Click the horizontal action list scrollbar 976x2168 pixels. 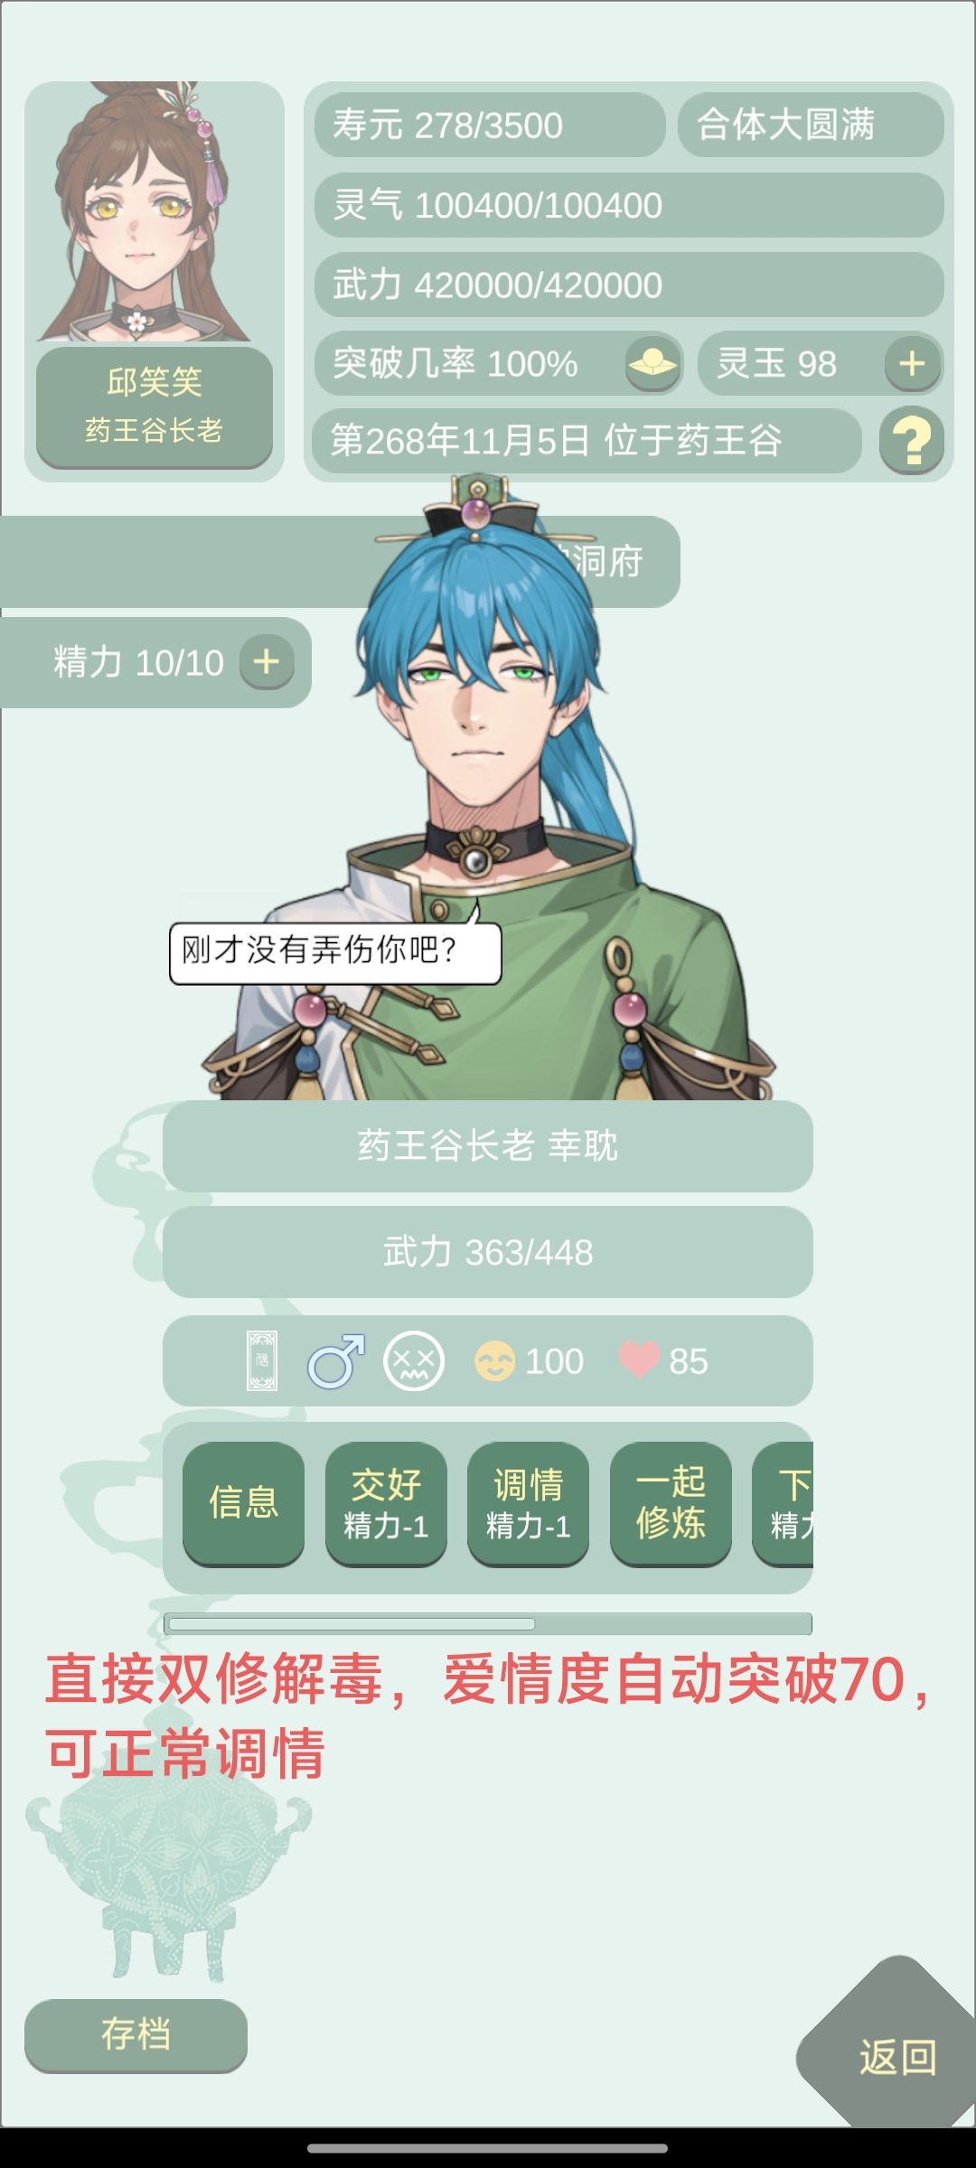pyautogui.click(x=488, y=1623)
